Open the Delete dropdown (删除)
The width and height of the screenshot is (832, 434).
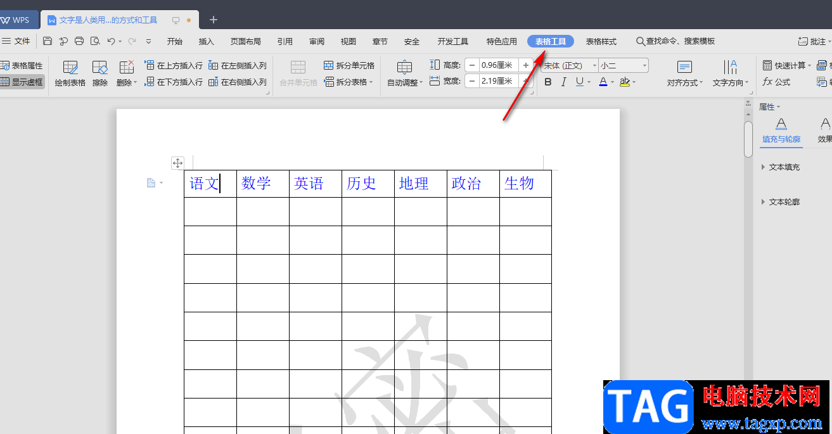(127, 73)
